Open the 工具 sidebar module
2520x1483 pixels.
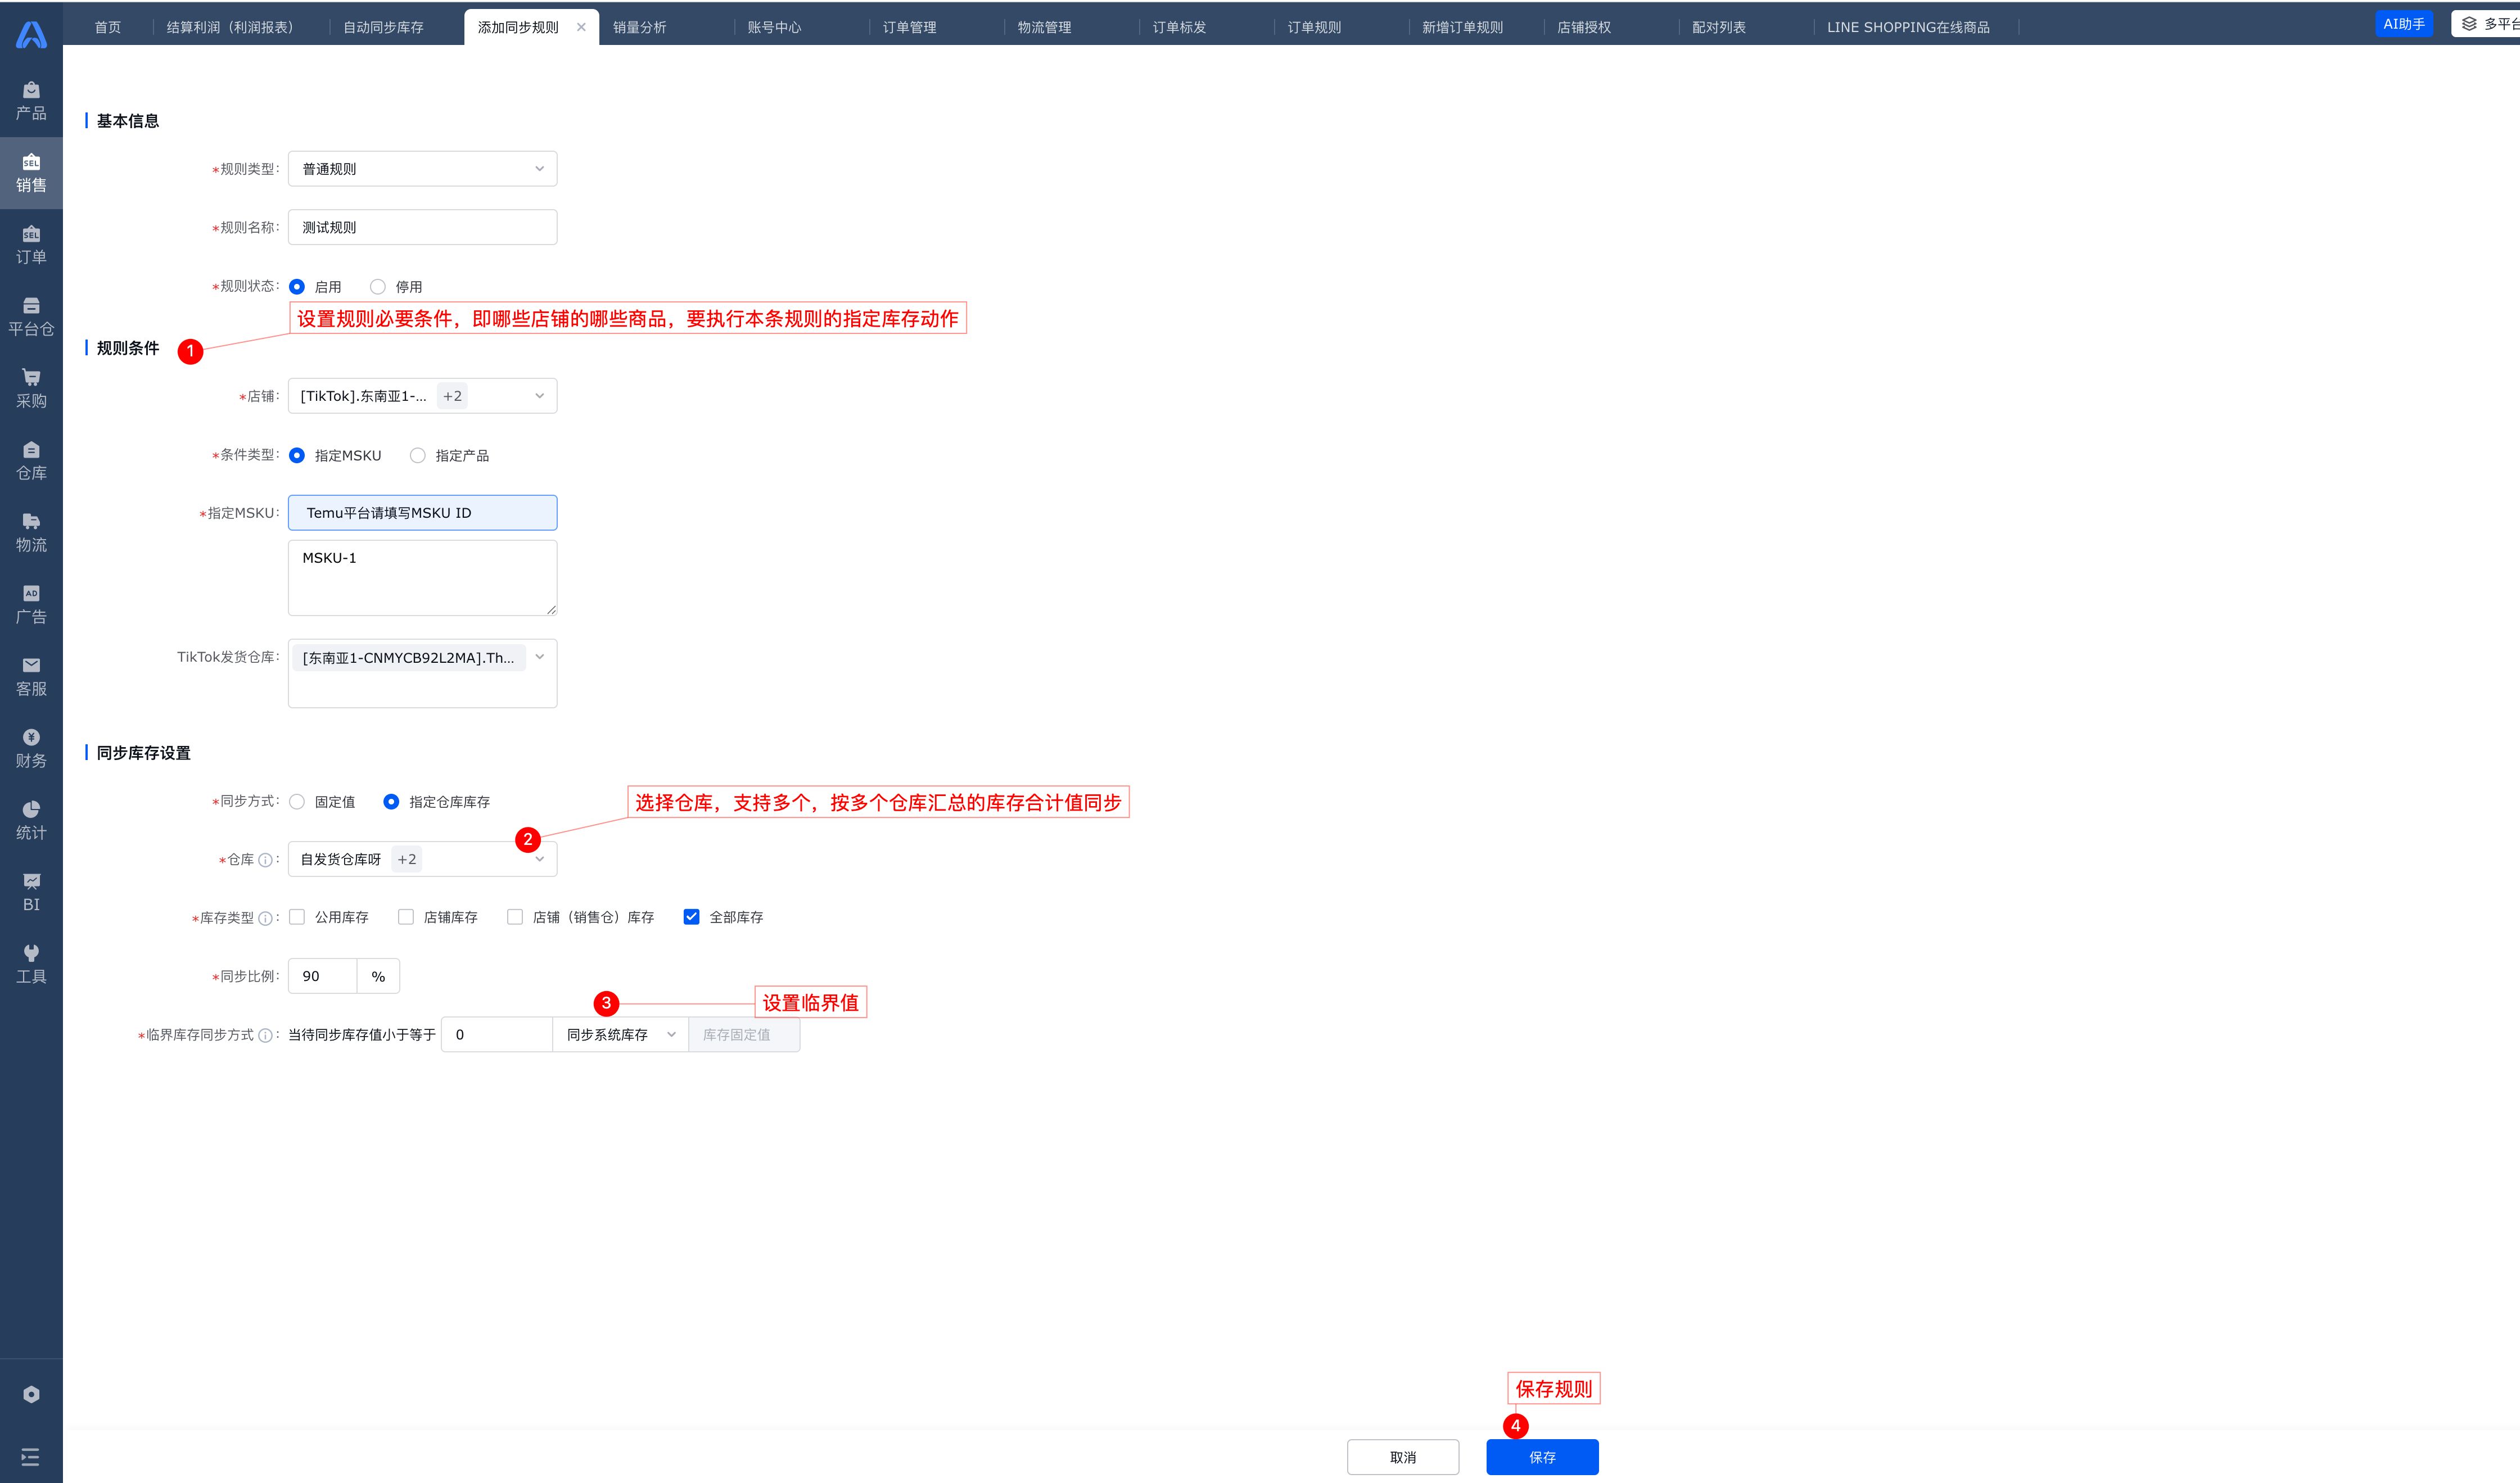pyautogui.click(x=31, y=965)
